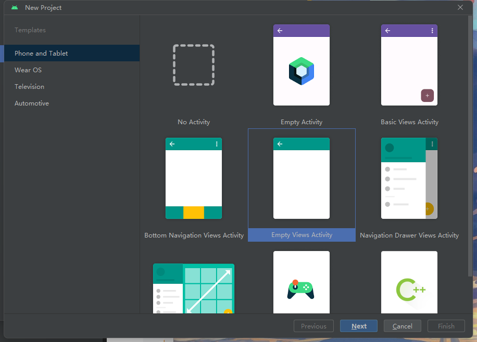Select the responsive grid layout template thumbnail

[194, 288]
